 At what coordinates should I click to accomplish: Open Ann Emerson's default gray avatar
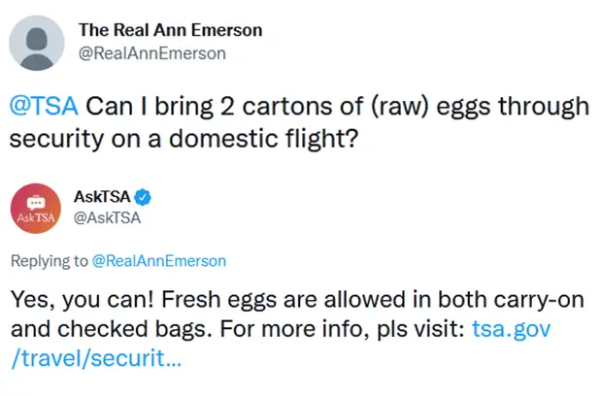37,43
